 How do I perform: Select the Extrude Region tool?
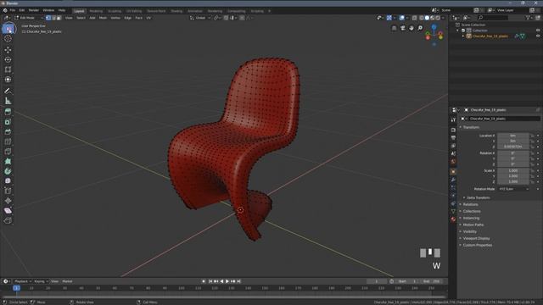click(x=8, y=112)
